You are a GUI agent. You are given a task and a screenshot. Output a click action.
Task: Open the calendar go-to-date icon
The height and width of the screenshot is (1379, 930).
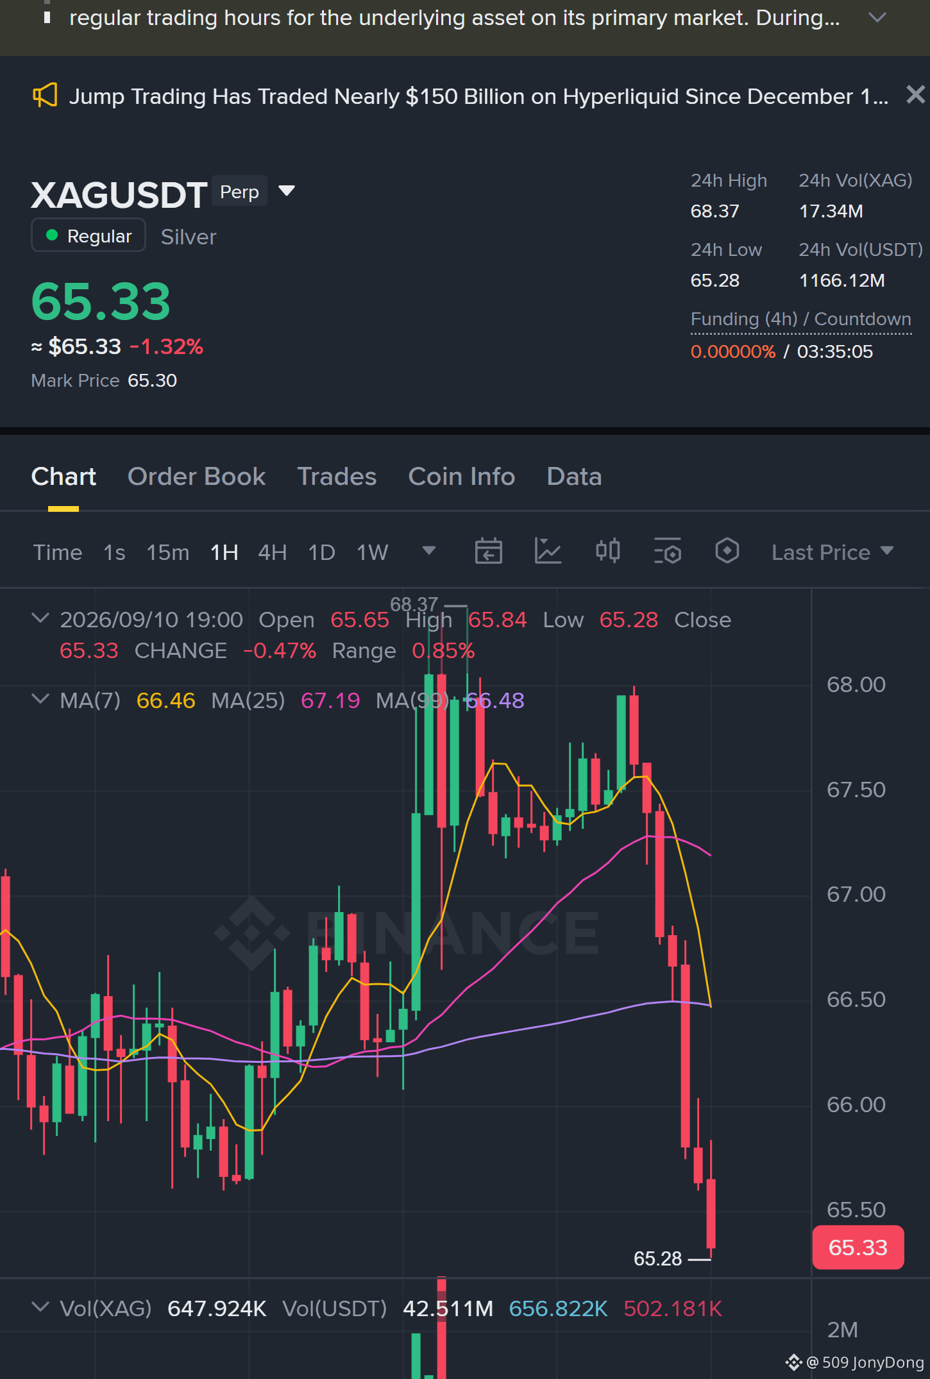(x=488, y=551)
